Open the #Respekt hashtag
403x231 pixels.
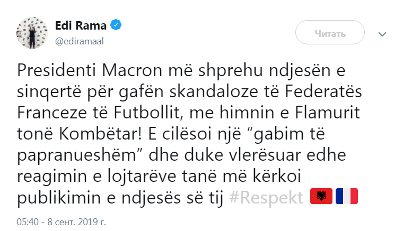tap(267, 197)
